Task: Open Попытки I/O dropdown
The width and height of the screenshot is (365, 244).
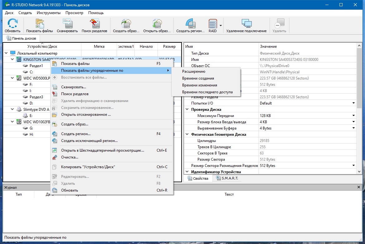Action: (353, 103)
